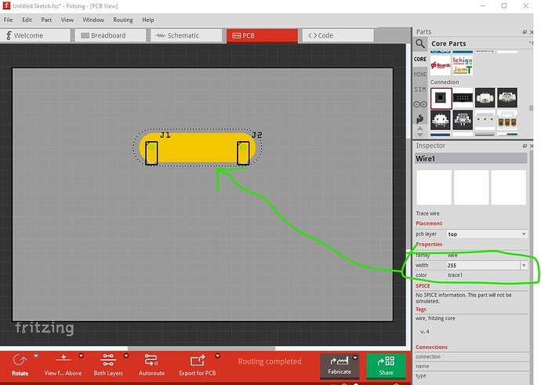Switch to the Breadboard tab
This screenshot has width=541, height=385.
coord(111,35)
